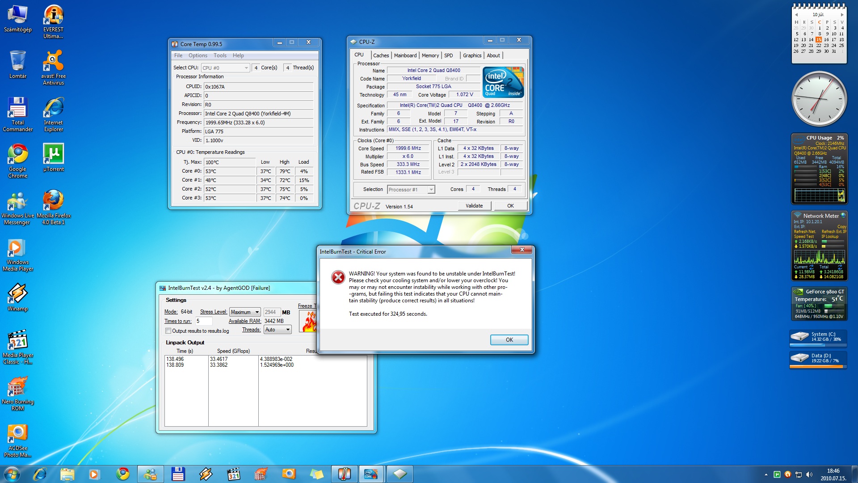Open Google Chrome desktop icon
858x483 pixels.
pyautogui.click(x=18, y=161)
